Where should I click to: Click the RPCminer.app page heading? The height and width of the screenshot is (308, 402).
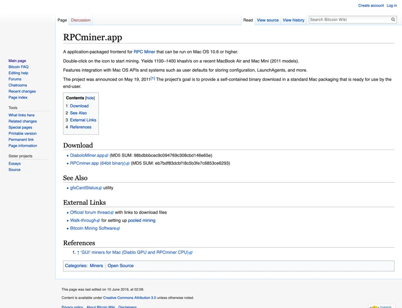tap(93, 38)
